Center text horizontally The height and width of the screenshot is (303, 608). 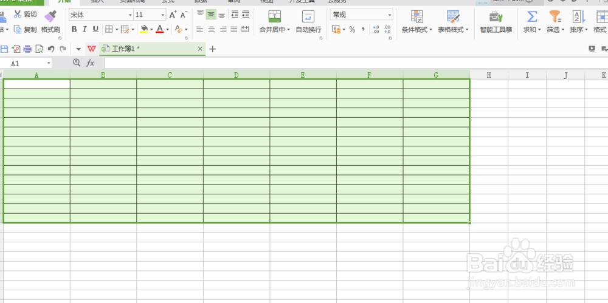[x=211, y=29]
